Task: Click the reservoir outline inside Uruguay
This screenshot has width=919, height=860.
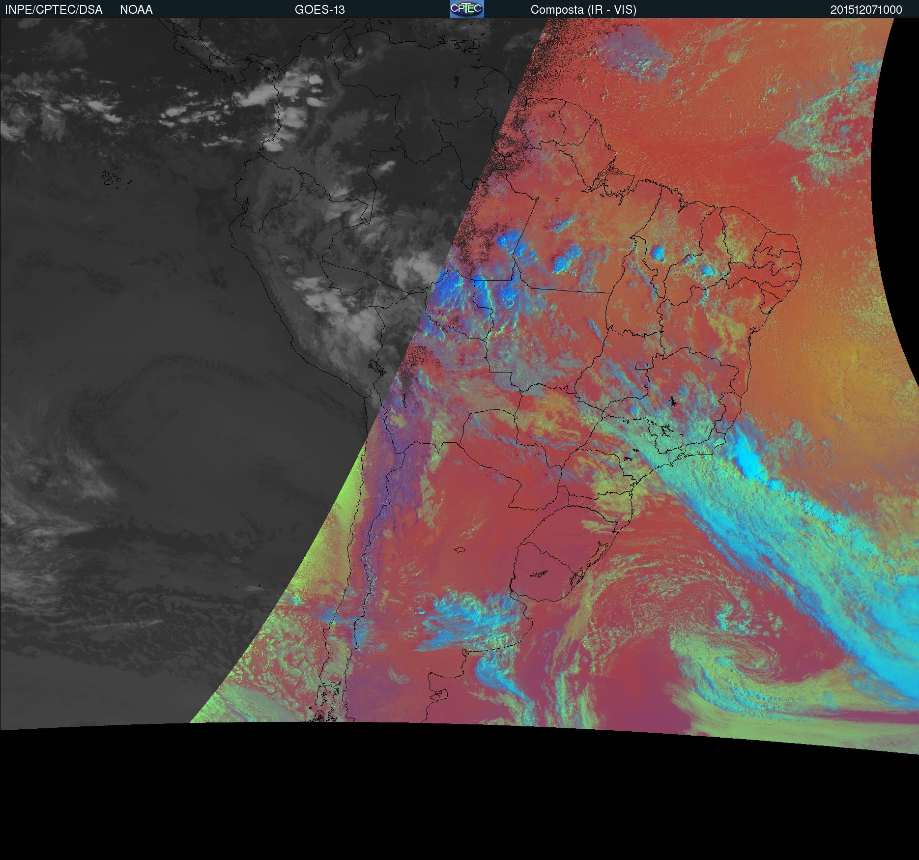Action: (539, 573)
